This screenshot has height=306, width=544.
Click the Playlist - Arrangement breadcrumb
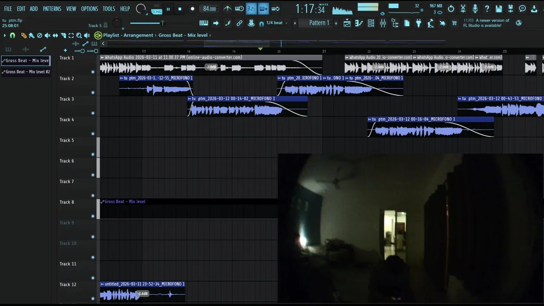[128, 35]
